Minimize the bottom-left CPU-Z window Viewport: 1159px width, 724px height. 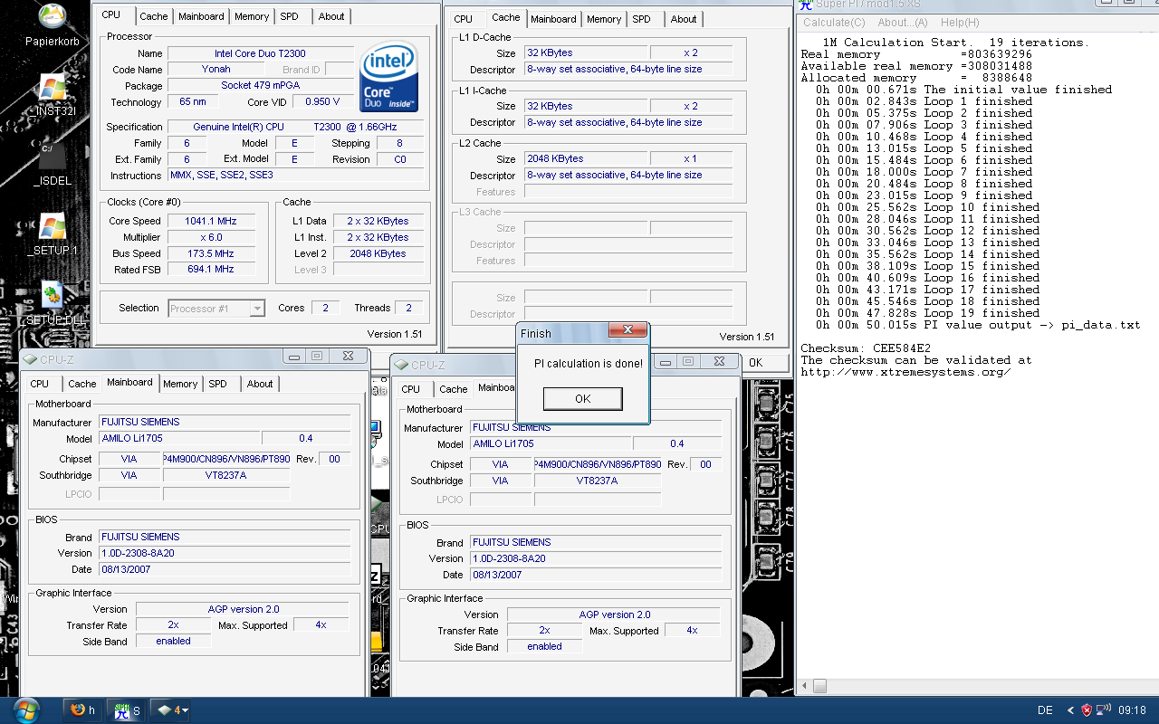292,357
